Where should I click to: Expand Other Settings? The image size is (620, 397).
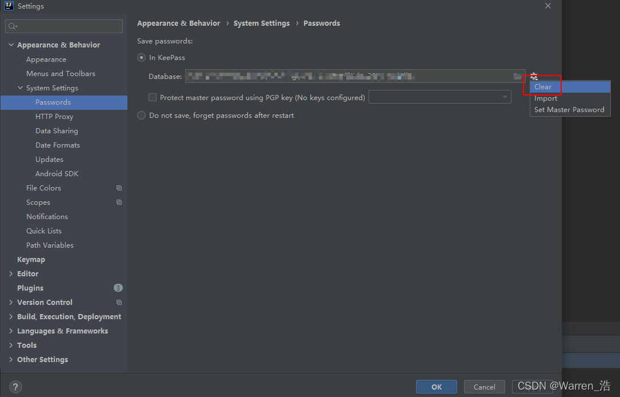[11, 359]
